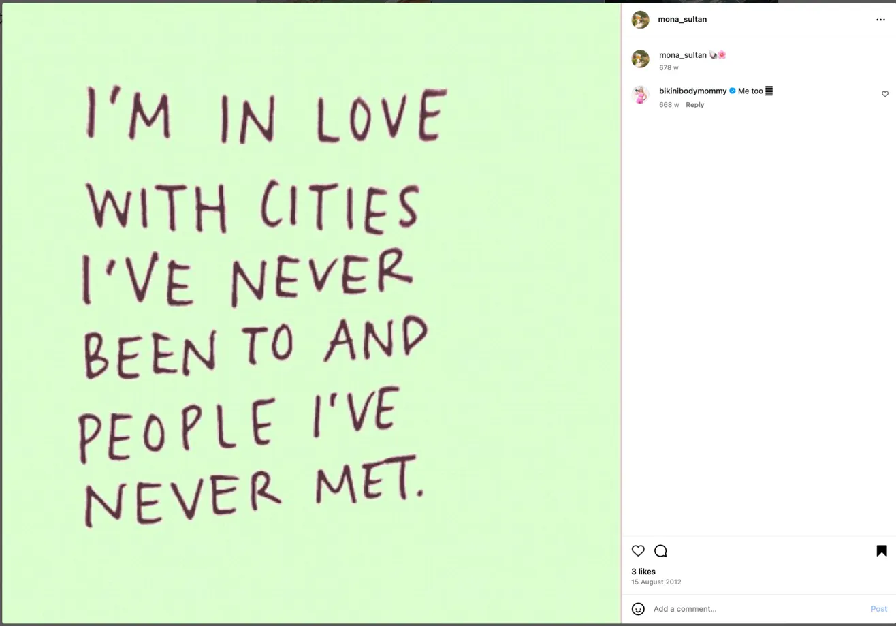
Task: Toggle the saved bookmark icon
Action: tap(881, 551)
